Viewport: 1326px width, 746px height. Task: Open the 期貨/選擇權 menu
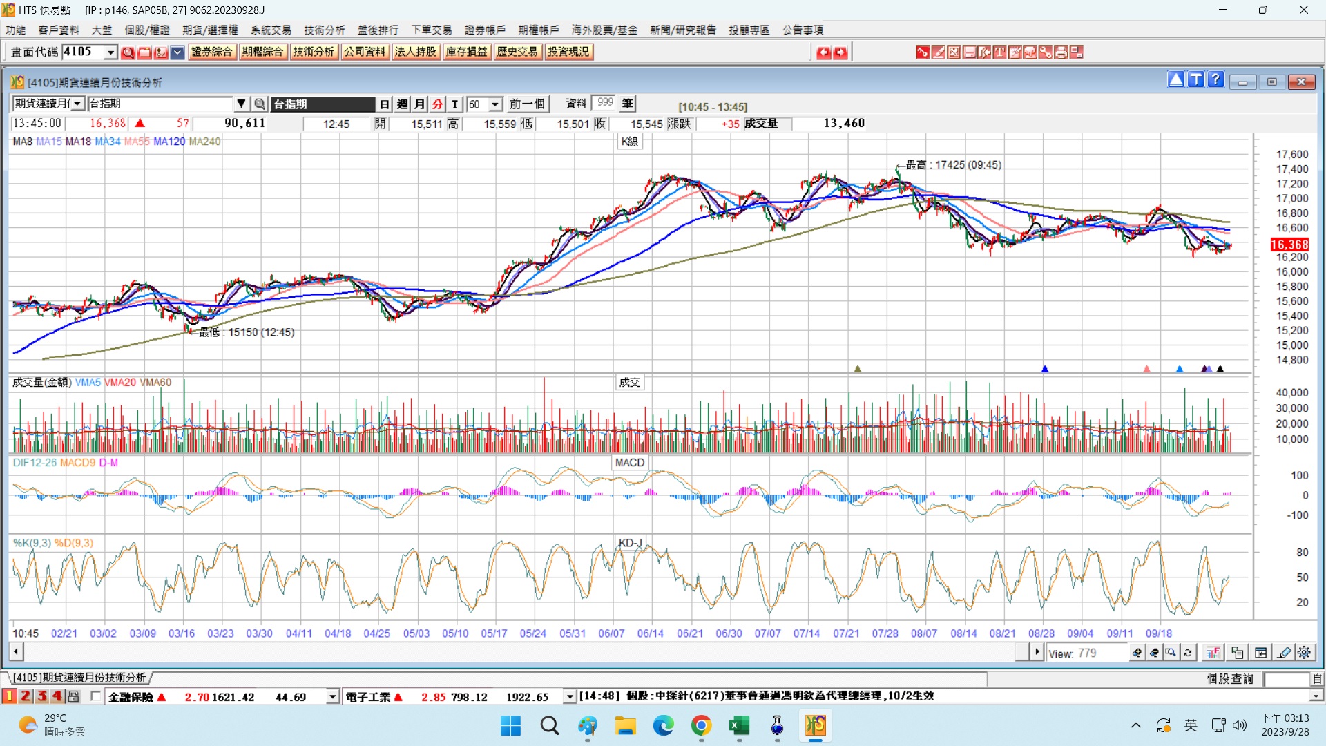(x=210, y=30)
